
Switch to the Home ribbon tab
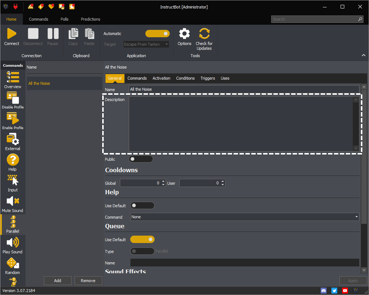tap(11, 19)
